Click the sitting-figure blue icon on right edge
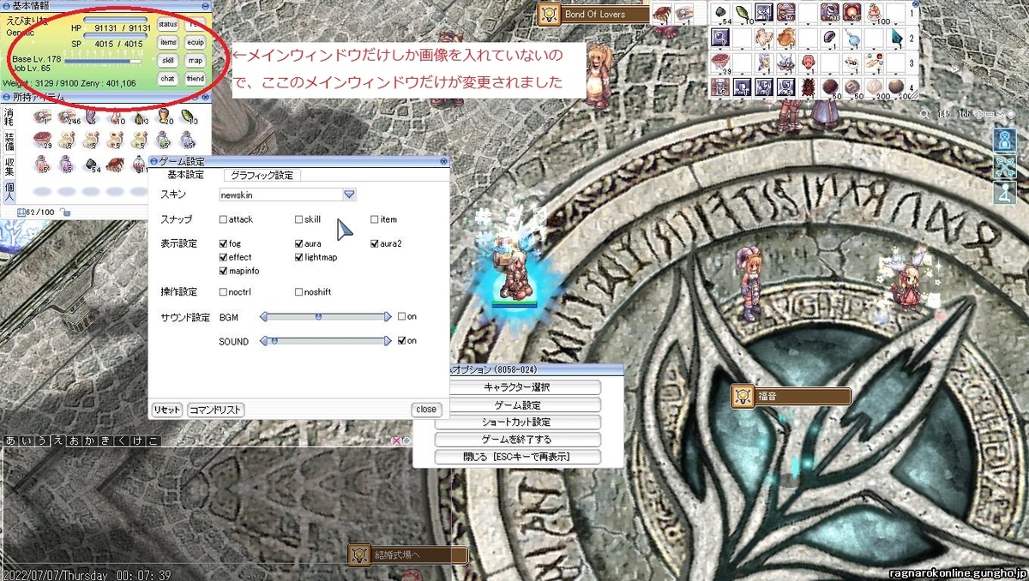This screenshot has width=1029, height=581. point(1005,193)
